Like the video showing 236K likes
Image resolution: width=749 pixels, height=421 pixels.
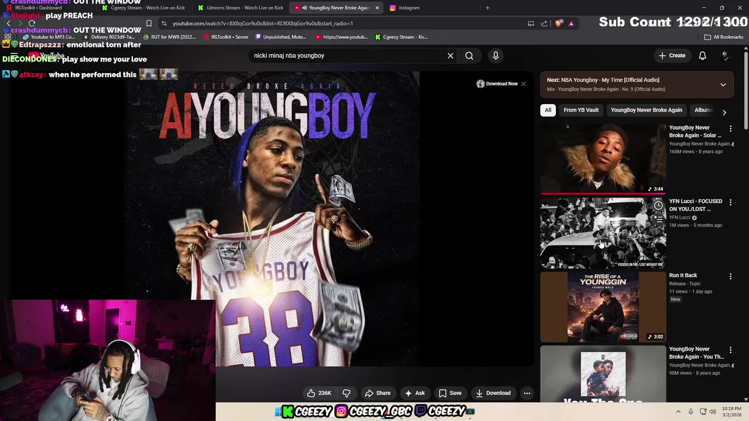click(319, 393)
